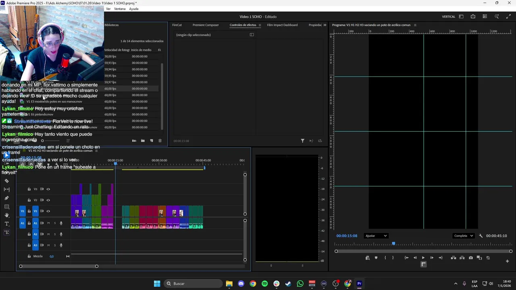Click the New Item icon in Project panel
516x290 pixels.
coord(152,141)
